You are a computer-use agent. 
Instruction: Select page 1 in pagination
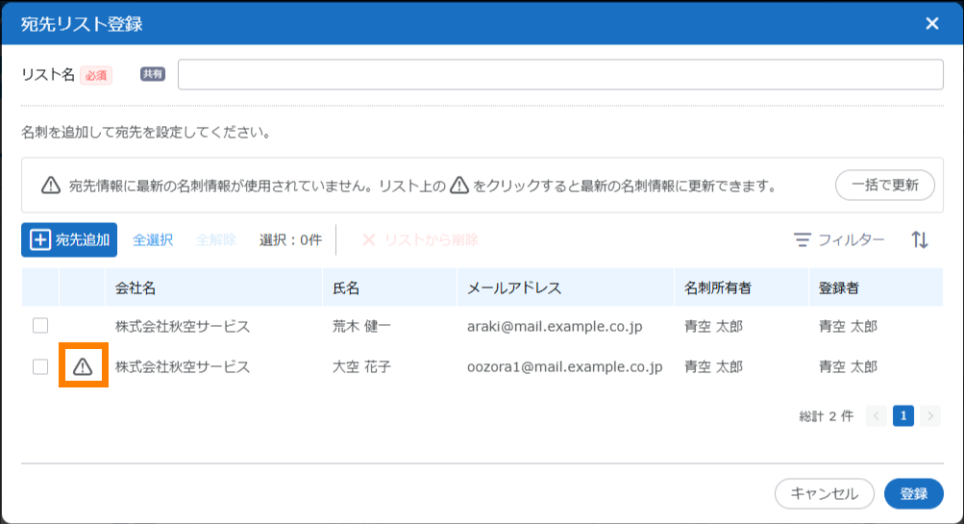902,415
